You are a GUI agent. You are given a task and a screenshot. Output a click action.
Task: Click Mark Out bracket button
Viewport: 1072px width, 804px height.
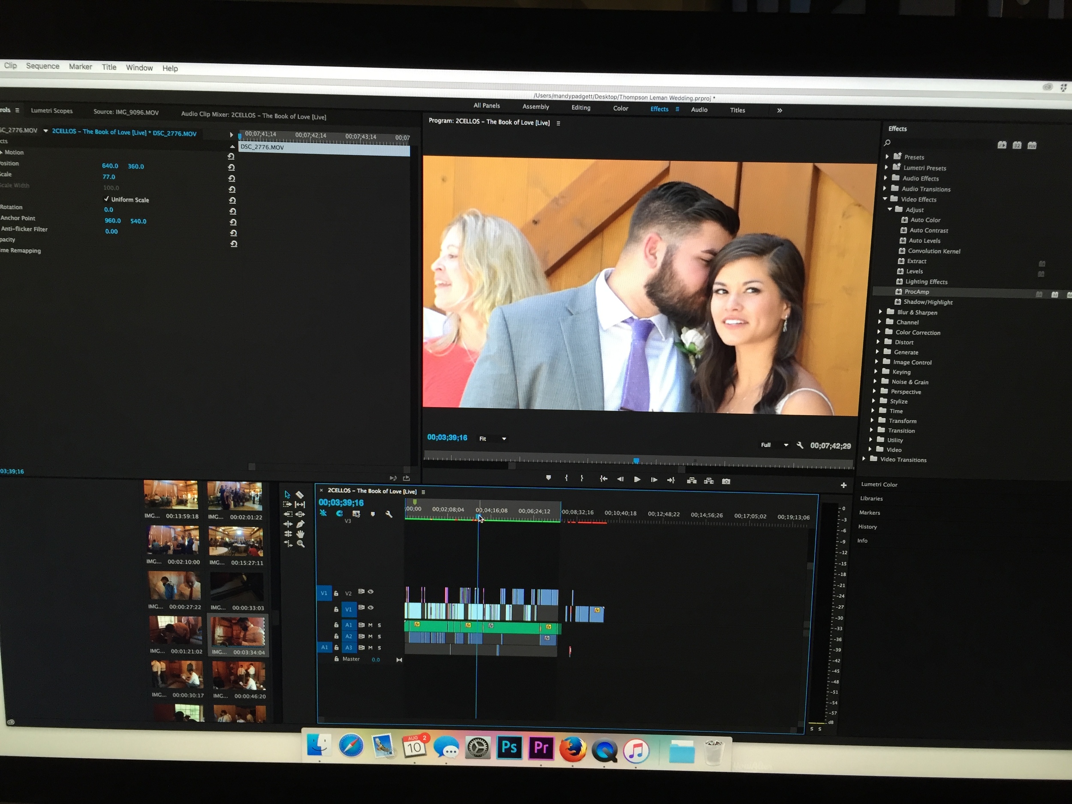pos(581,479)
